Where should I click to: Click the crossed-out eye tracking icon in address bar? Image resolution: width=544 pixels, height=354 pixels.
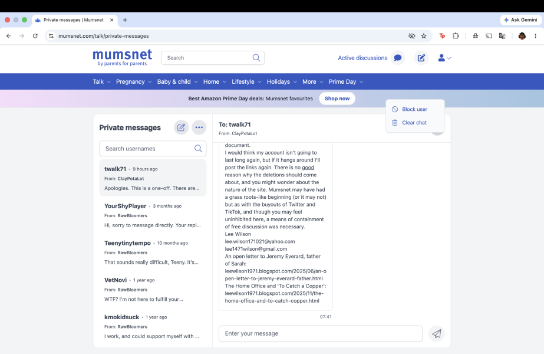(412, 36)
